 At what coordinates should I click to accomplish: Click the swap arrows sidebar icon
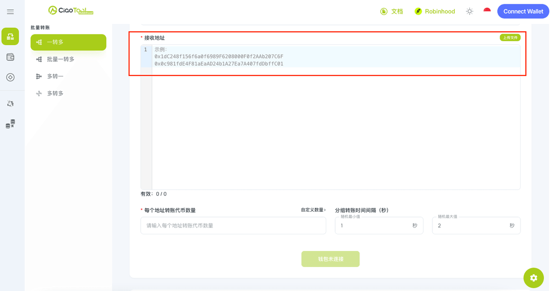[10, 104]
